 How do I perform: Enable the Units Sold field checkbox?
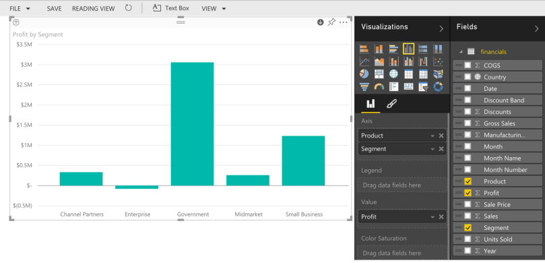[x=468, y=239]
